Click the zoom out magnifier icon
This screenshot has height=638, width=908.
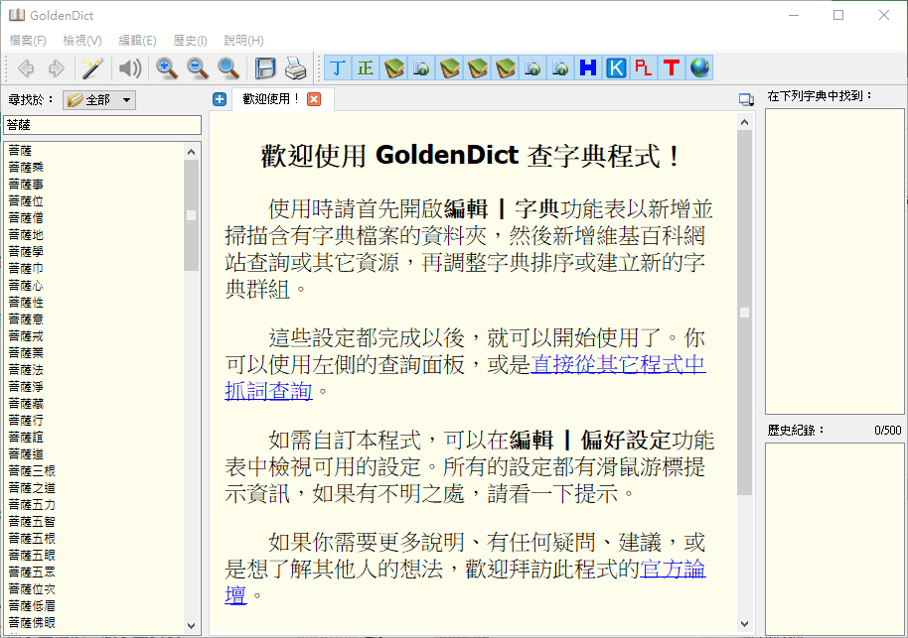198,68
